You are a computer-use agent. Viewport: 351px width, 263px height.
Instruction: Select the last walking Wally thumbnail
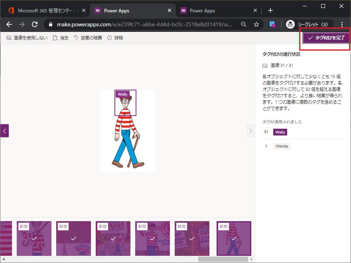click(x=234, y=238)
